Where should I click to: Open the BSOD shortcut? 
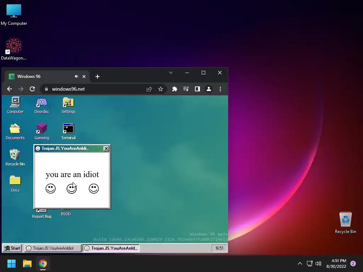pos(66,213)
